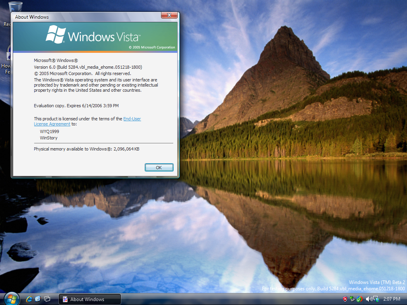Image resolution: width=407 pixels, height=305 pixels.
Task: Click the Evaluation copy expiry text
Action: [76, 106]
